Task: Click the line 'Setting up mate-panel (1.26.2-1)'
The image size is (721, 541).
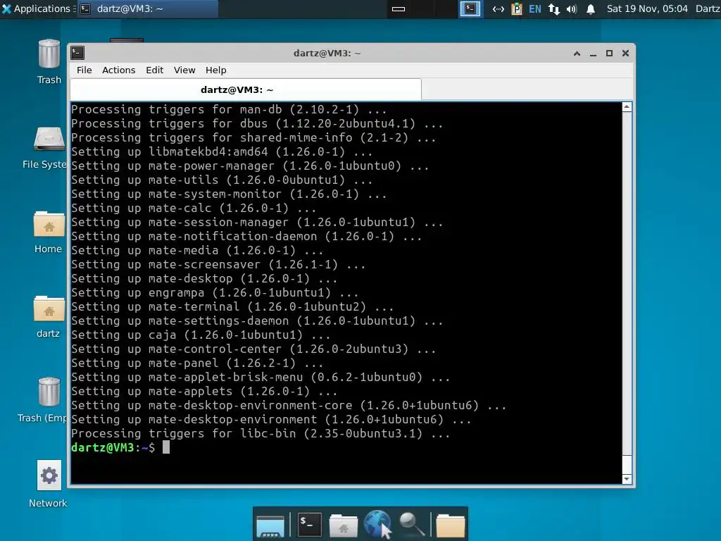Action: pyautogui.click(x=197, y=363)
